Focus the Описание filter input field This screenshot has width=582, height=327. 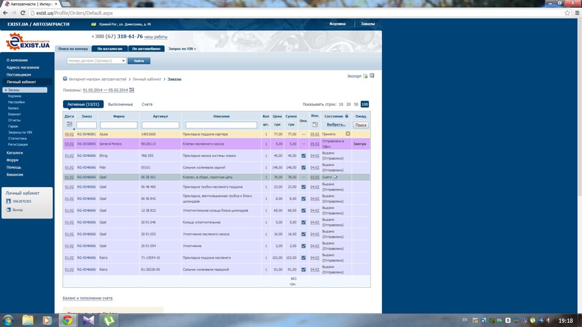[x=221, y=125]
